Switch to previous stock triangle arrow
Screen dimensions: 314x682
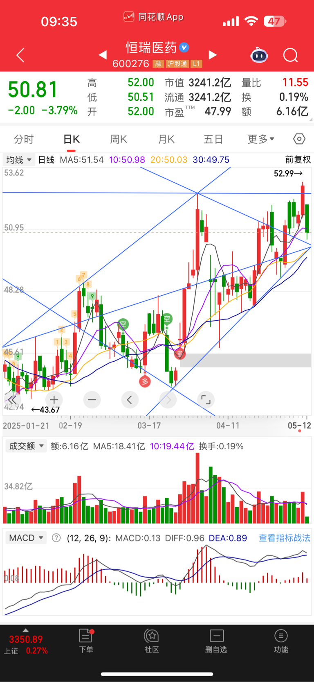click(103, 55)
